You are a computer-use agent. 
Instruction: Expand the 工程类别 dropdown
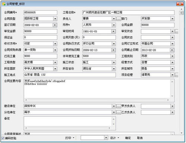pyautogui.click(x=172, y=56)
